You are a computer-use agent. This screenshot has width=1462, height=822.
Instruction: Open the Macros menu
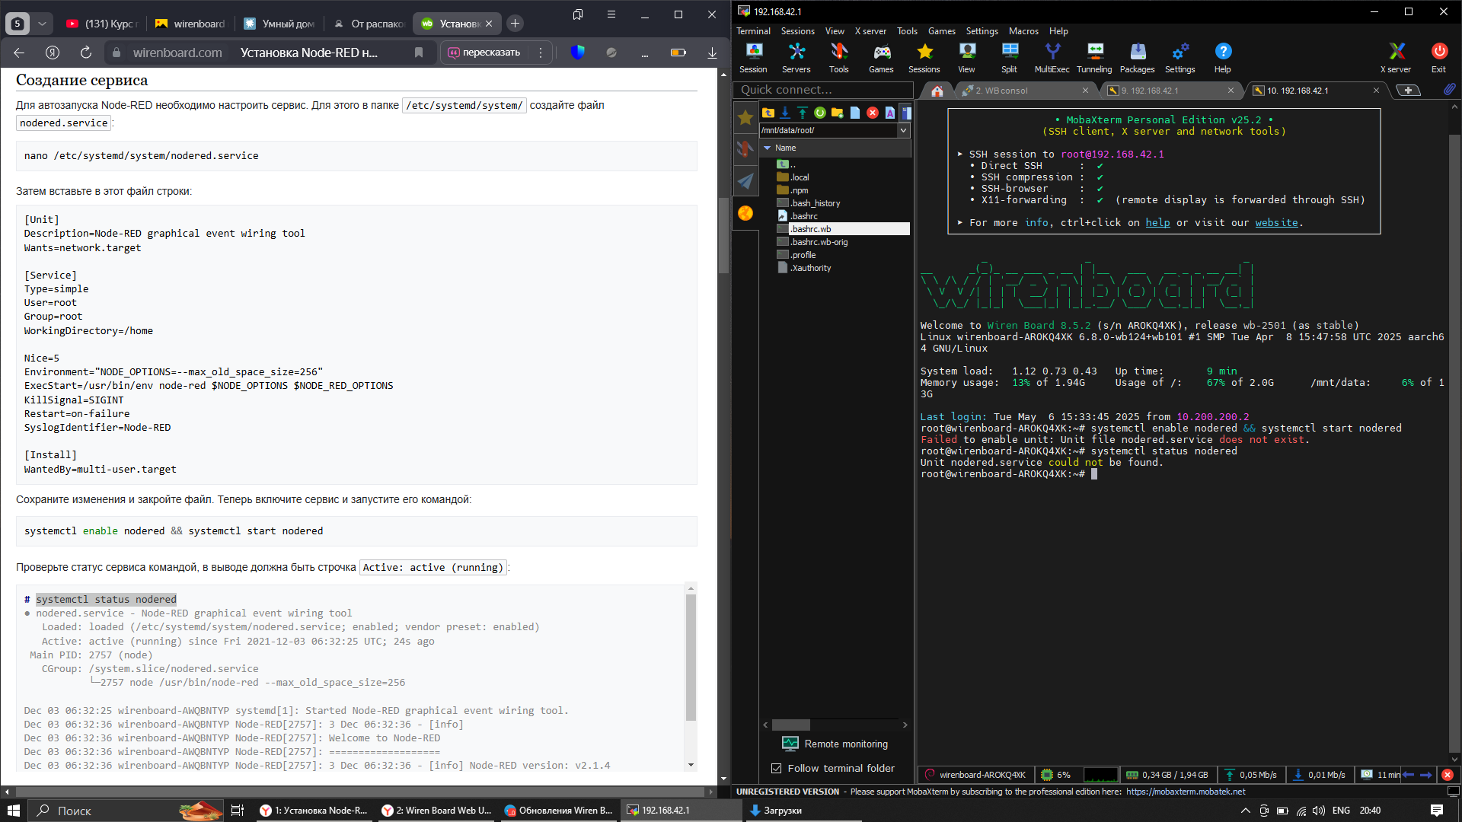pos(1023,31)
